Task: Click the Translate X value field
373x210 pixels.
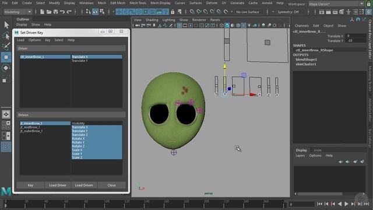Action: 356,36
